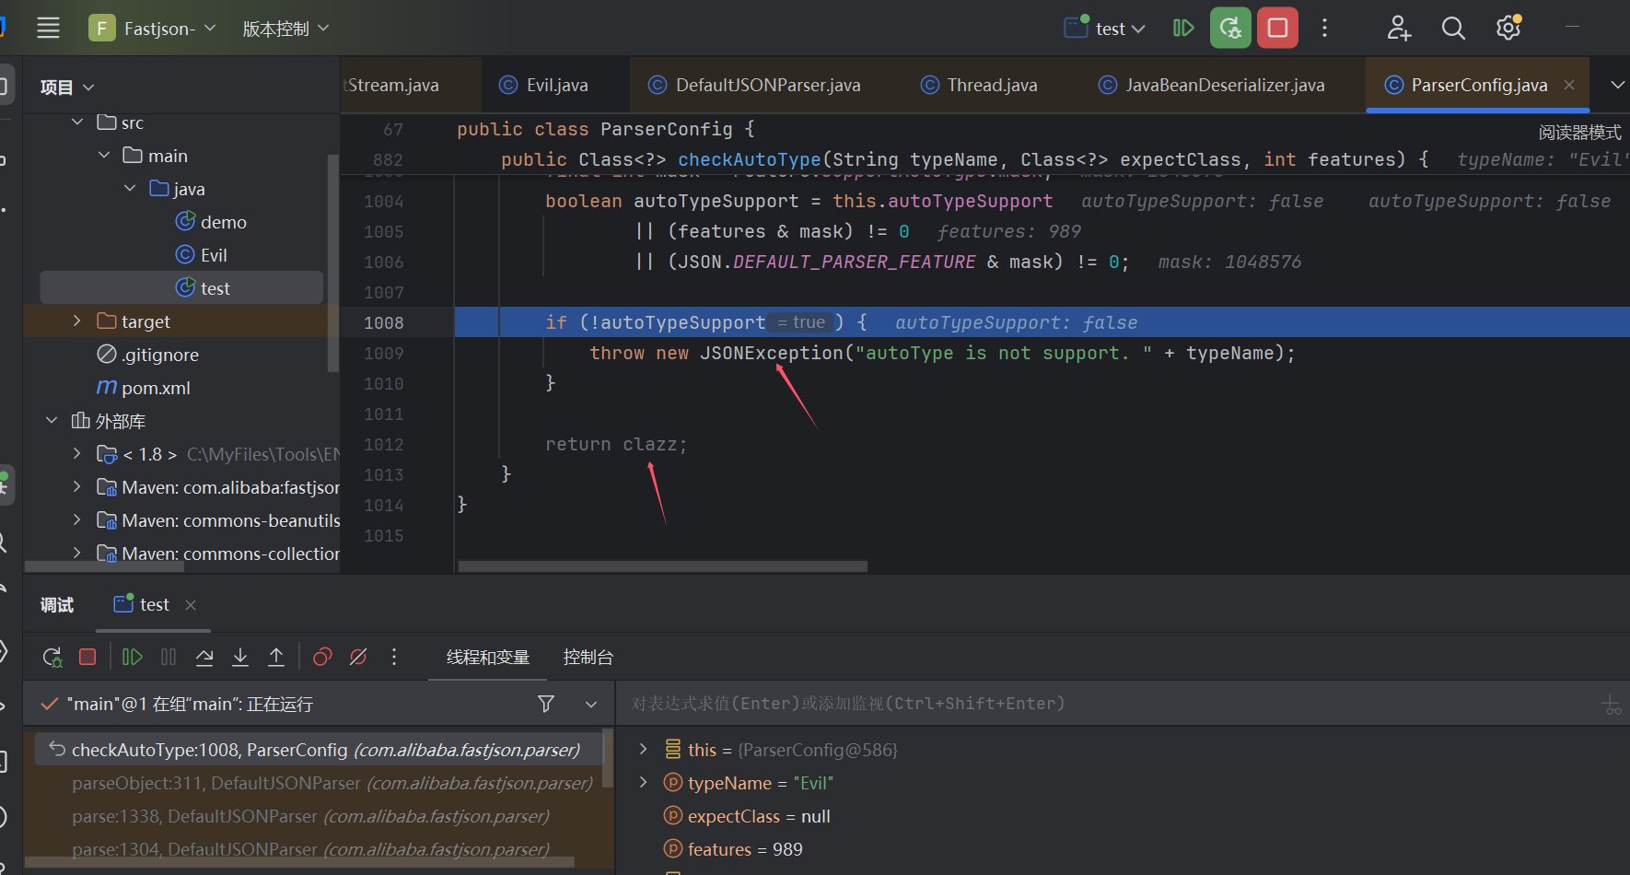Show hidden editor tabs chevron
This screenshot has width=1630, height=875.
click(x=1617, y=85)
